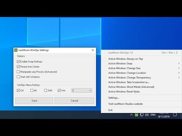Click the LeoMoon WinOps Settings title text
This screenshot has height=136, width=182.
pyautogui.click(x=34, y=50)
